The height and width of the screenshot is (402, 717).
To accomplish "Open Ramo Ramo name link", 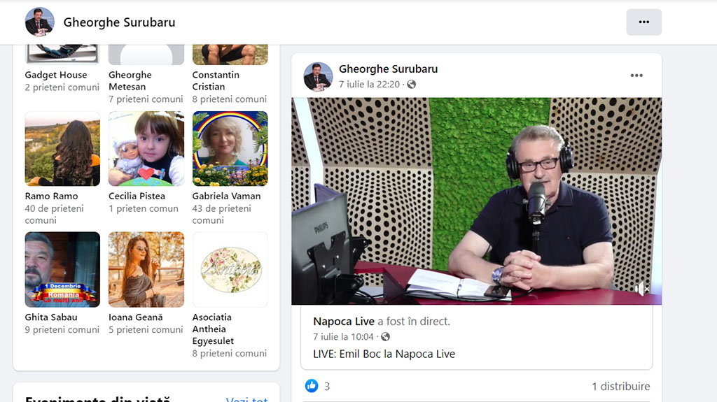I will coord(51,196).
